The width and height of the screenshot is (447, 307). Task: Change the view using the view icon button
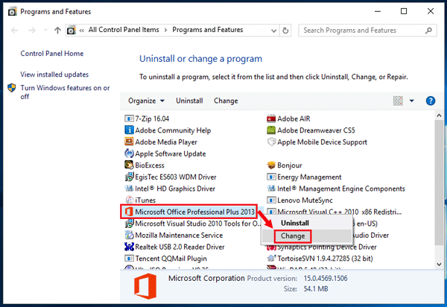398,101
